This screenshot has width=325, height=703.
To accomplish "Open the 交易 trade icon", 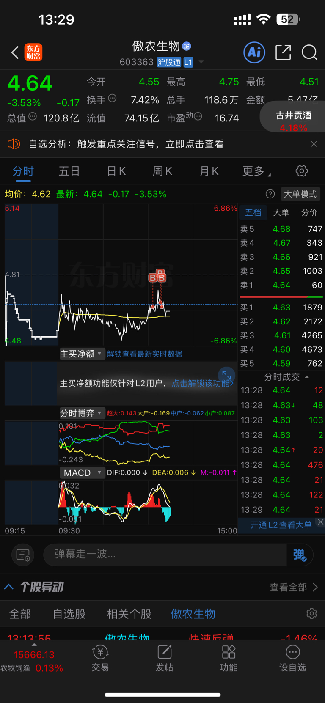I will pos(100,659).
